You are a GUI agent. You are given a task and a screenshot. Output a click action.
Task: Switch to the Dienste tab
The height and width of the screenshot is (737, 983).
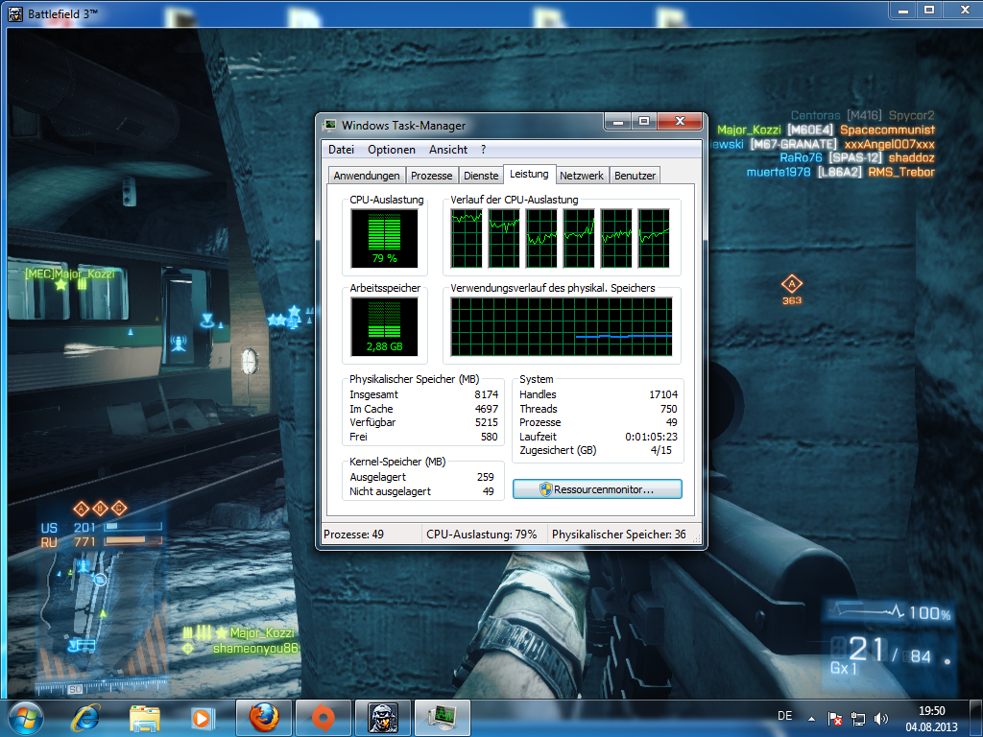point(481,176)
